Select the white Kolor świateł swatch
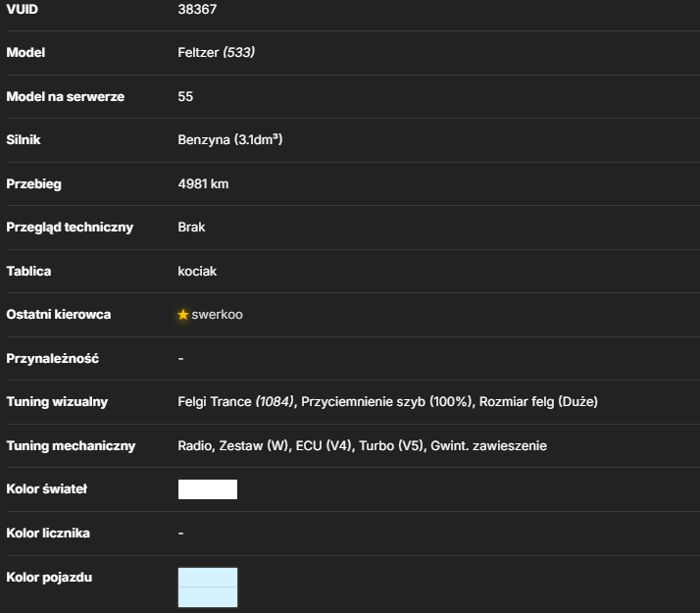The height and width of the screenshot is (613, 700). click(208, 489)
